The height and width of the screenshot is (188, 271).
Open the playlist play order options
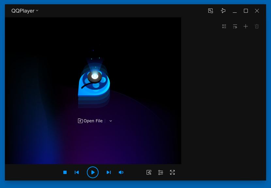235,26
